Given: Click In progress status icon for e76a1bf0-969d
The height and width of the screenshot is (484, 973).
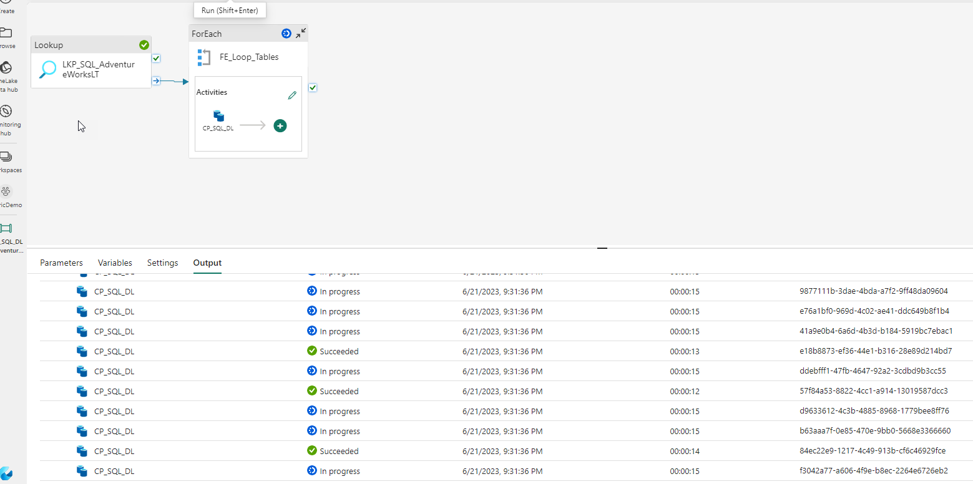Looking at the screenshot, I should tap(312, 311).
